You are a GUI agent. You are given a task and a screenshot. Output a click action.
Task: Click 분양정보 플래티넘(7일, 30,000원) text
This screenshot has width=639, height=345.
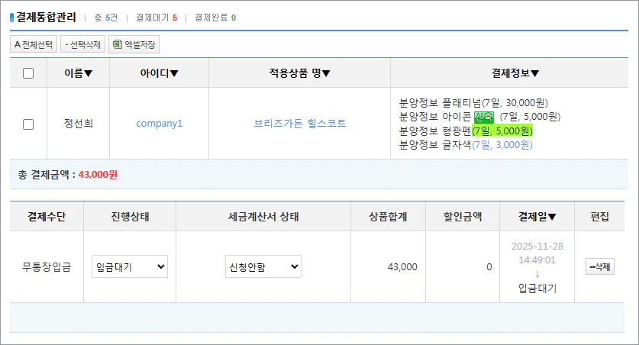click(x=473, y=102)
